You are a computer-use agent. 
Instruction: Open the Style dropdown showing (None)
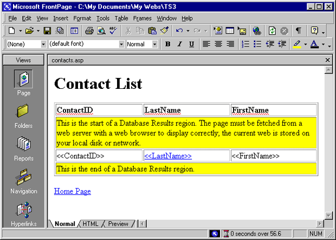coord(43,44)
